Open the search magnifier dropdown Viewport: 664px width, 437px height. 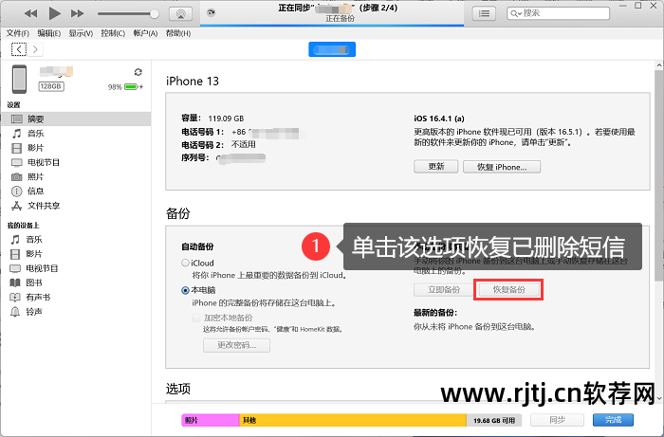click(x=515, y=13)
